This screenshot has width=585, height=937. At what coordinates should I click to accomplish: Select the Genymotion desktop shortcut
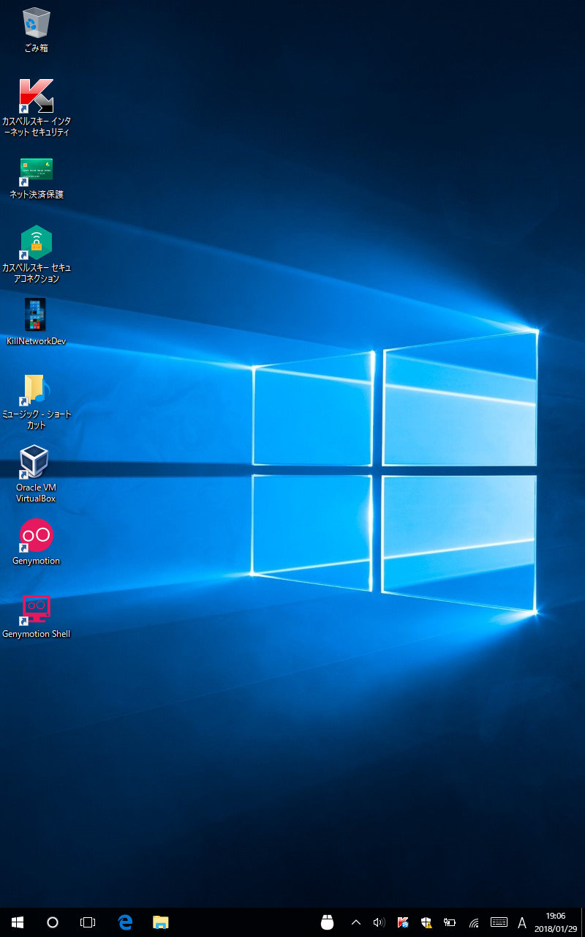point(37,542)
